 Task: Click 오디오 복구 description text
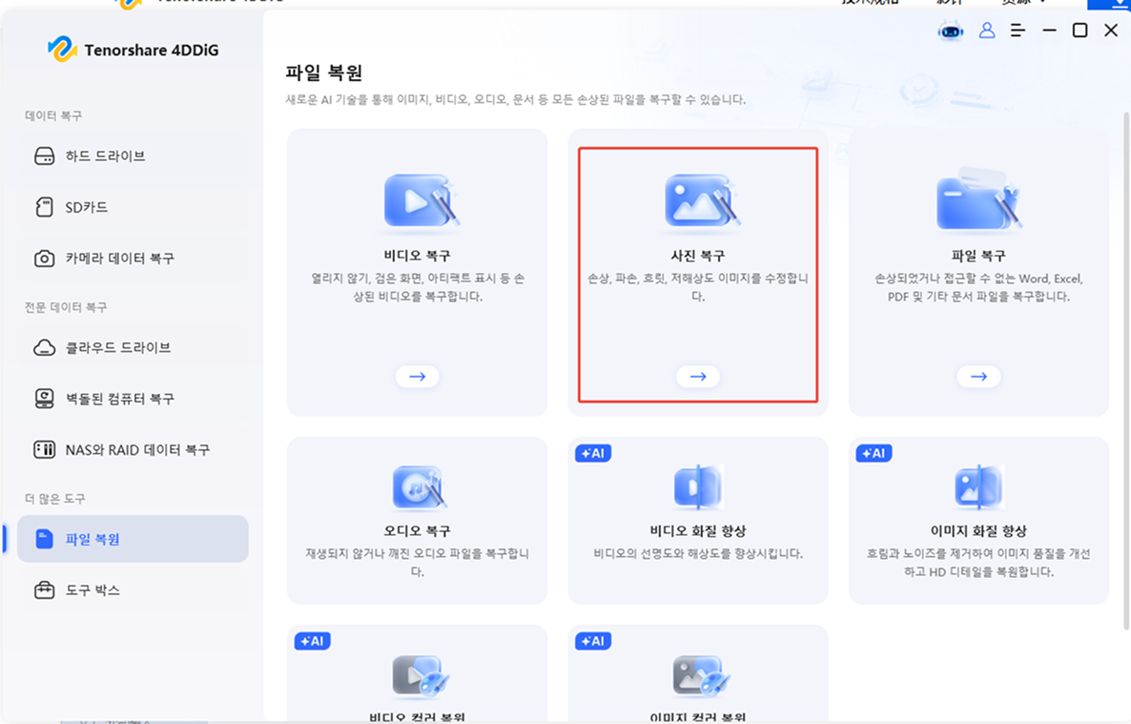coord(417,562)
